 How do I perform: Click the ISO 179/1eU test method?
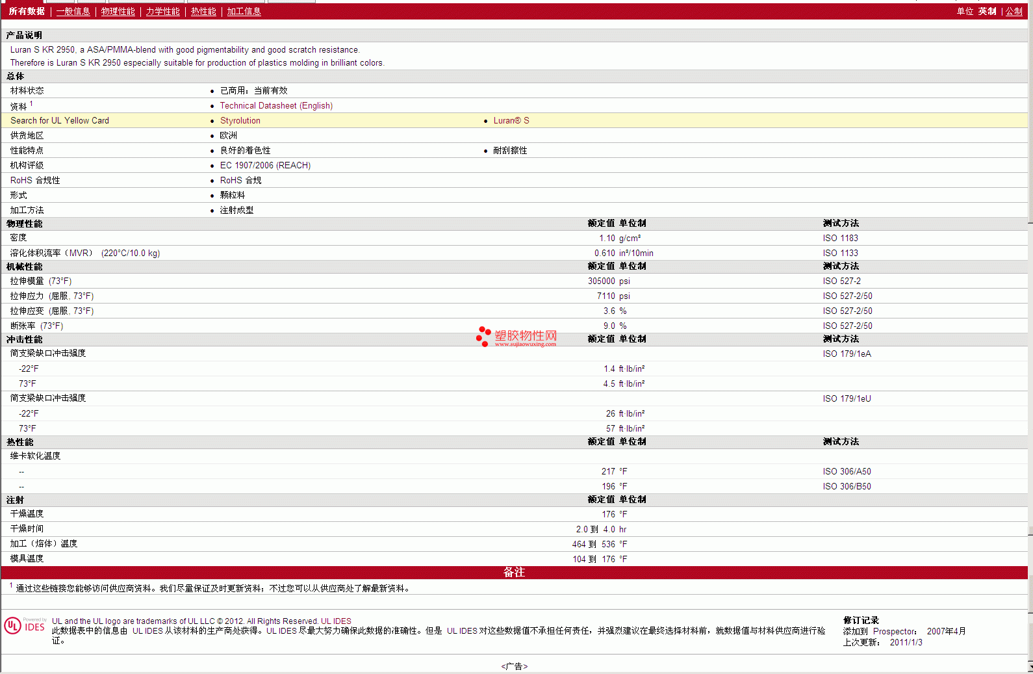[847, 398]
